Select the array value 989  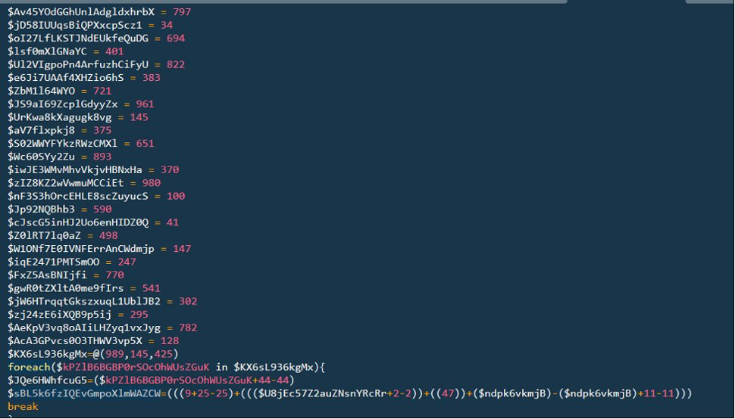(x=114, y=353)
